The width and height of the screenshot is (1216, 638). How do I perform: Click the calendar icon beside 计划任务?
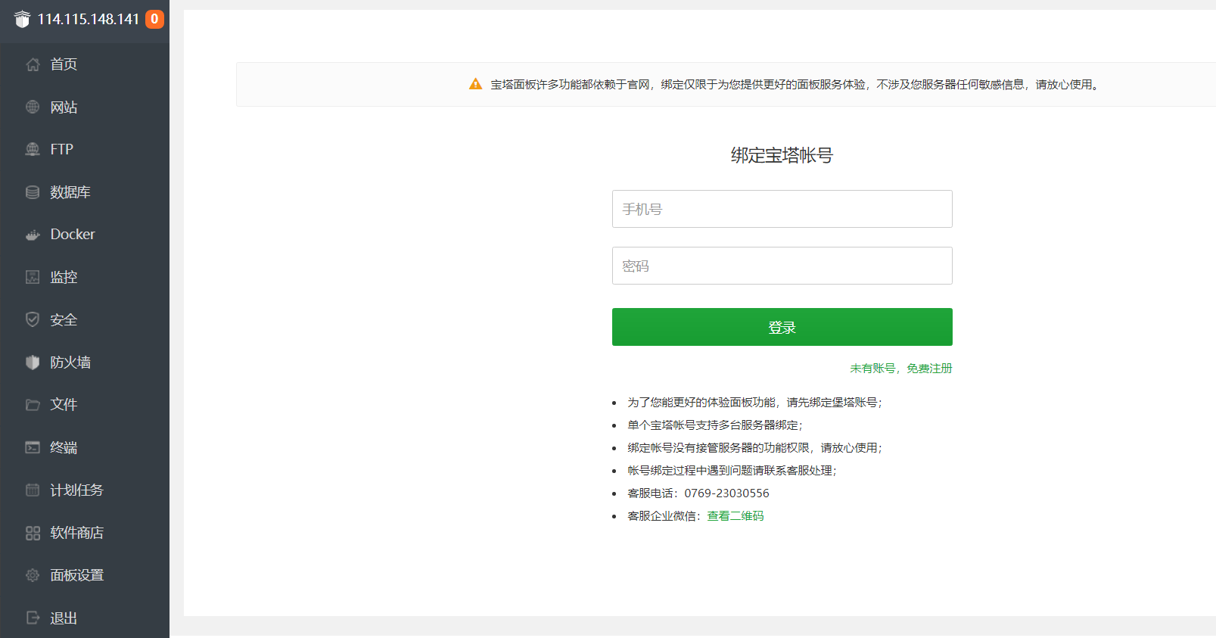point(33,490)
